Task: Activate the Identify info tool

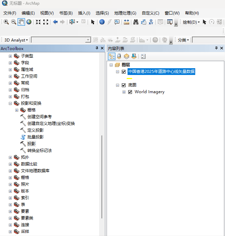Action: [x=102, y=22]
